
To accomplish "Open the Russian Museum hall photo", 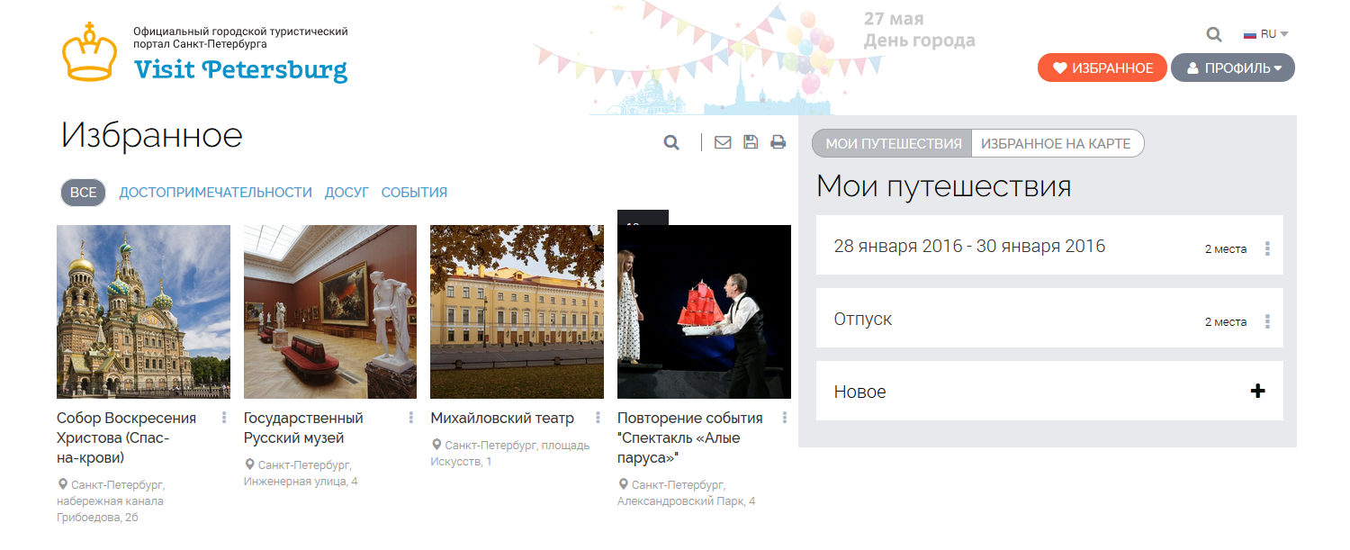I will point(330,311).
